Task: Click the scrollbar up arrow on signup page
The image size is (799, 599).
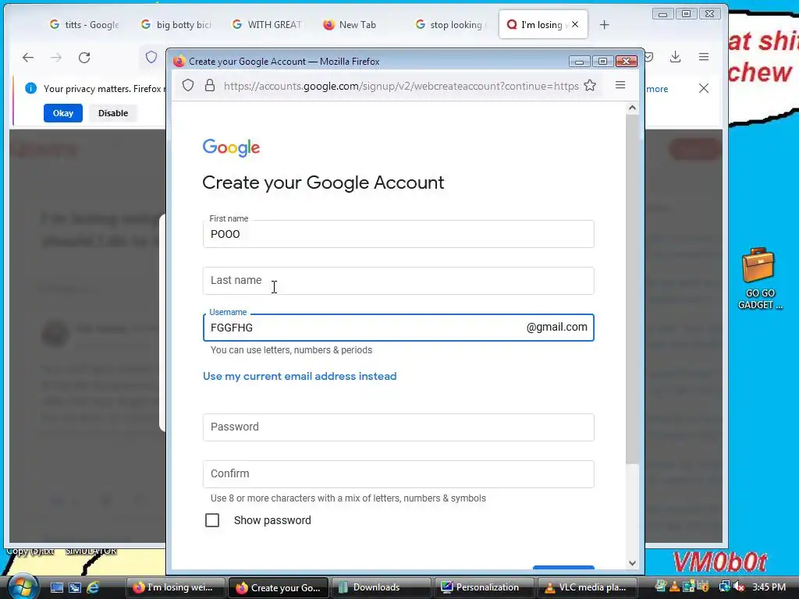Action: 632,108
